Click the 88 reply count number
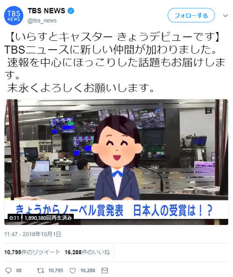The height and width of the screenshot is (277, 233). 19,270
